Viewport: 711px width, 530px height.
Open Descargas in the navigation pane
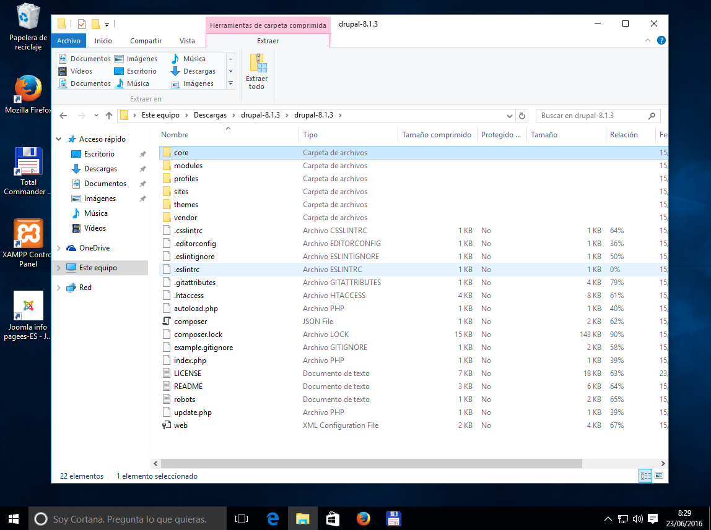click(x=100, y=169)
